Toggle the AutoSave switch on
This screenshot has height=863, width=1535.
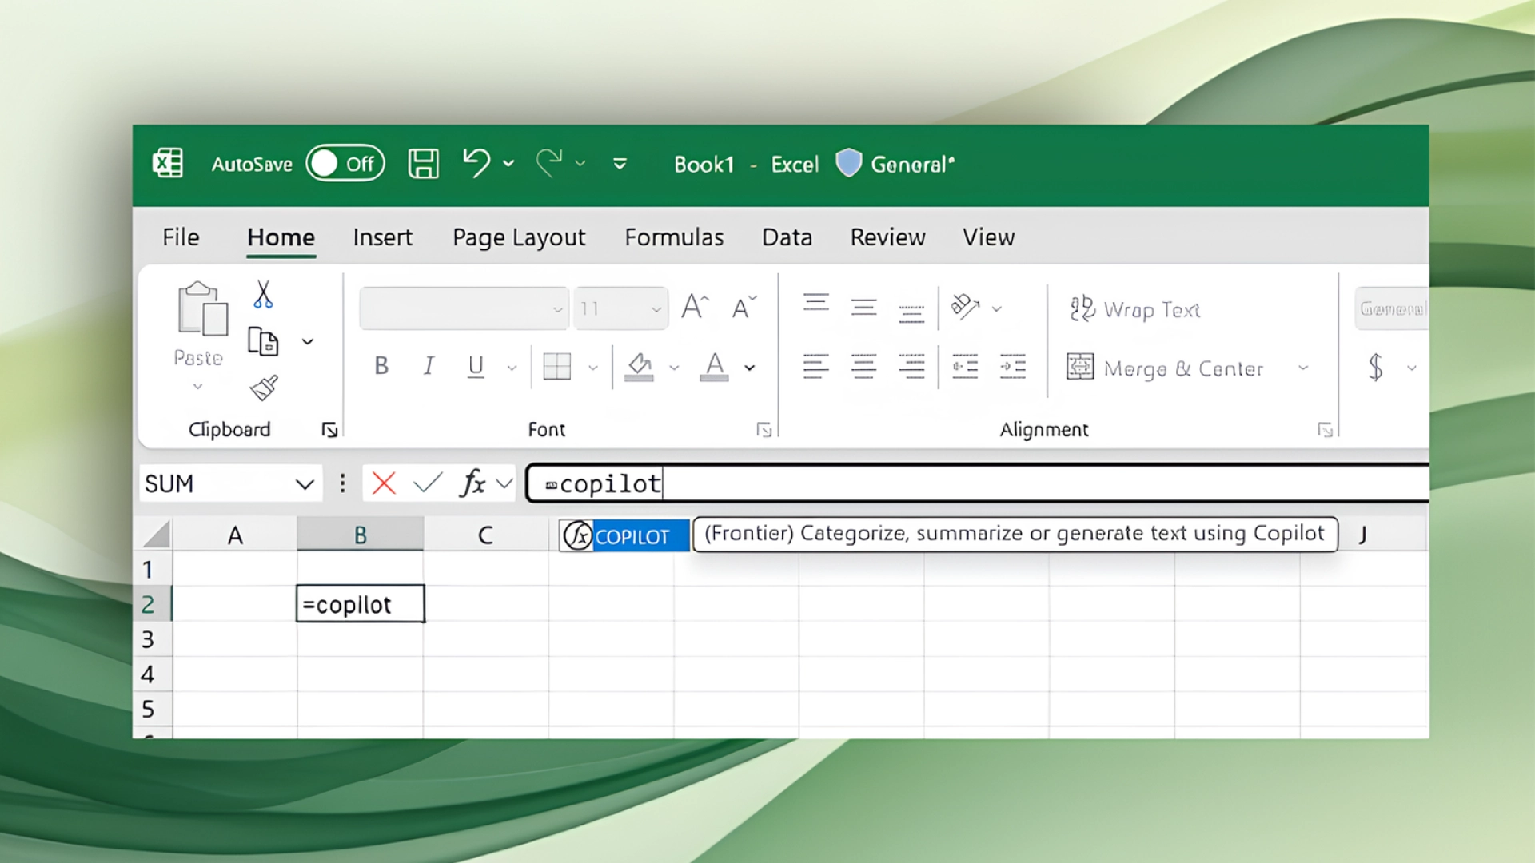pyautogui.click(x=345, y=164)
